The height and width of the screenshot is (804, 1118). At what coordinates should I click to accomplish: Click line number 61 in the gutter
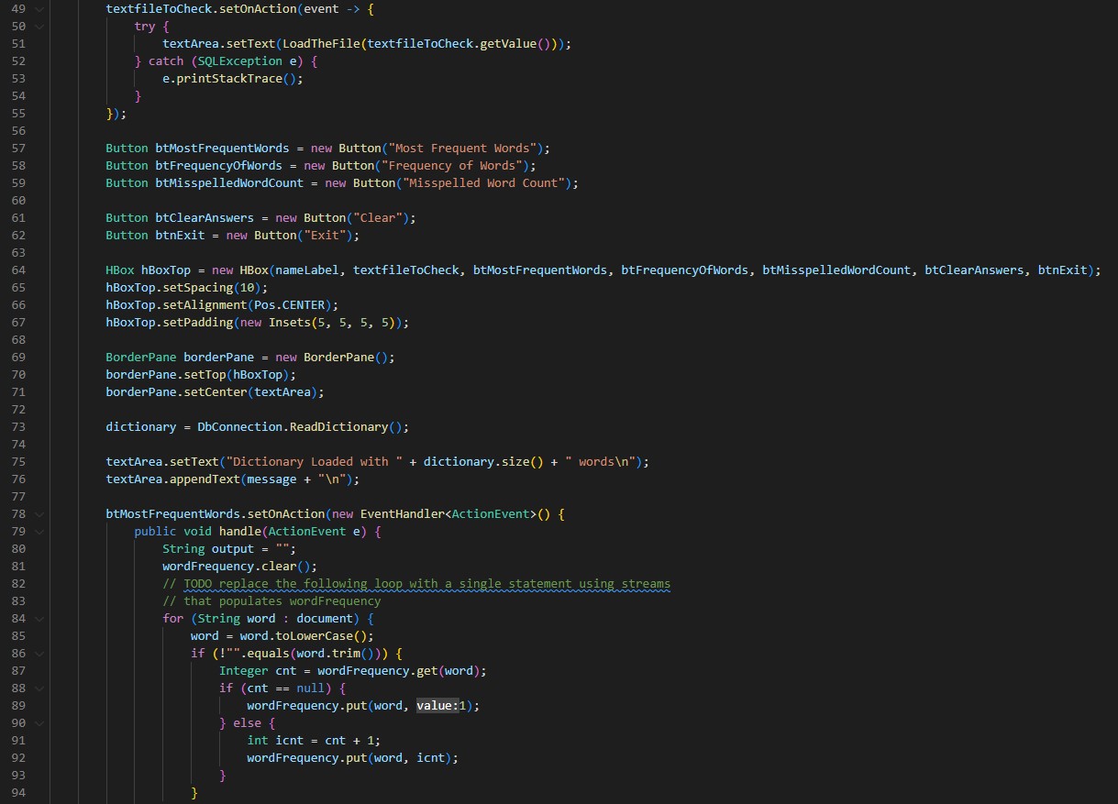point(18,218)
